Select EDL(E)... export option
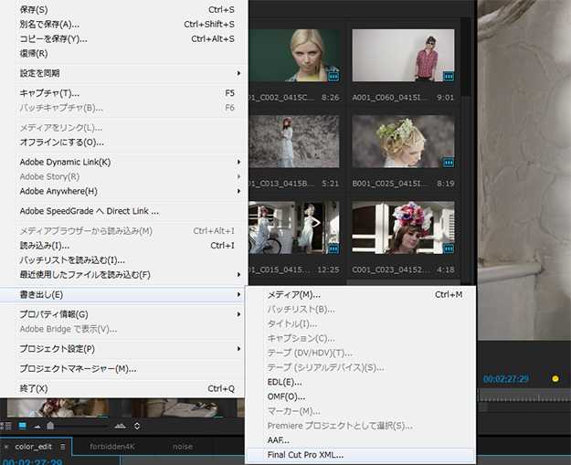 (x=284, y=381)
